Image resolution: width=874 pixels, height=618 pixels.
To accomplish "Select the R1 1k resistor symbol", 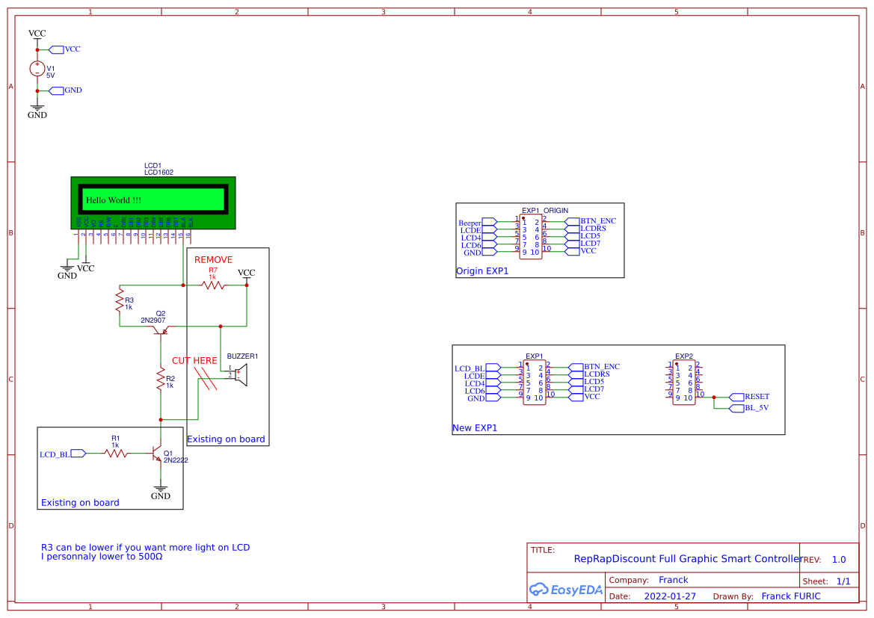I will [116, 453].
